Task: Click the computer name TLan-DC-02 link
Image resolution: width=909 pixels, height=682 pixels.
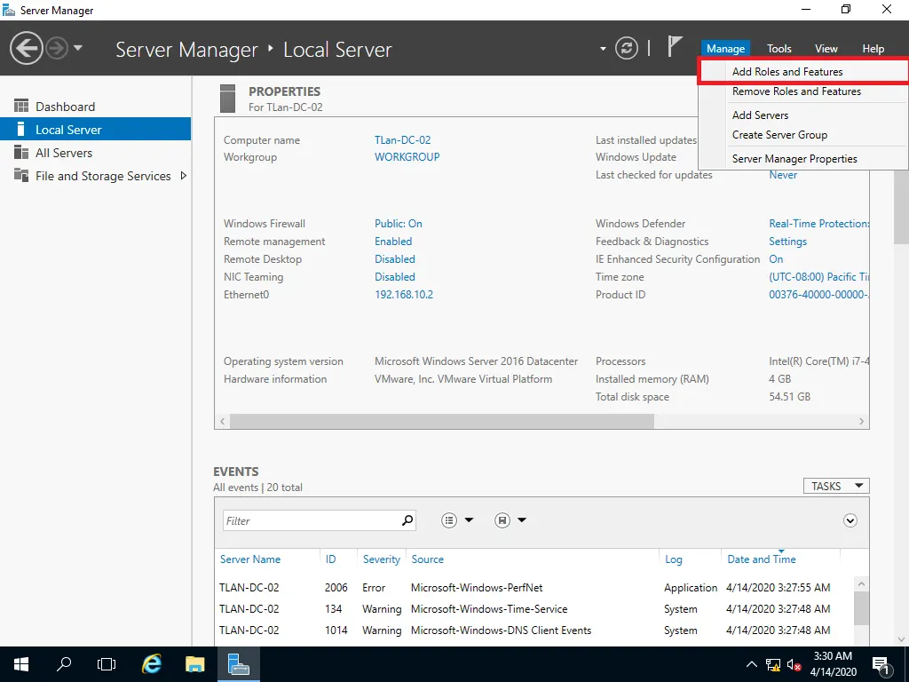Action: (x=402, y=140)
